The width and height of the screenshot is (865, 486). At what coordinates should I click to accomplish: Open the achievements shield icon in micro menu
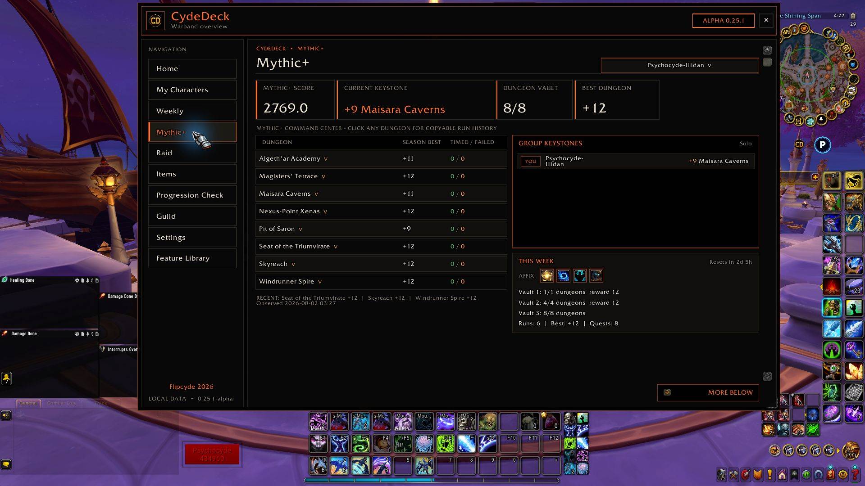tap(758, 474)
